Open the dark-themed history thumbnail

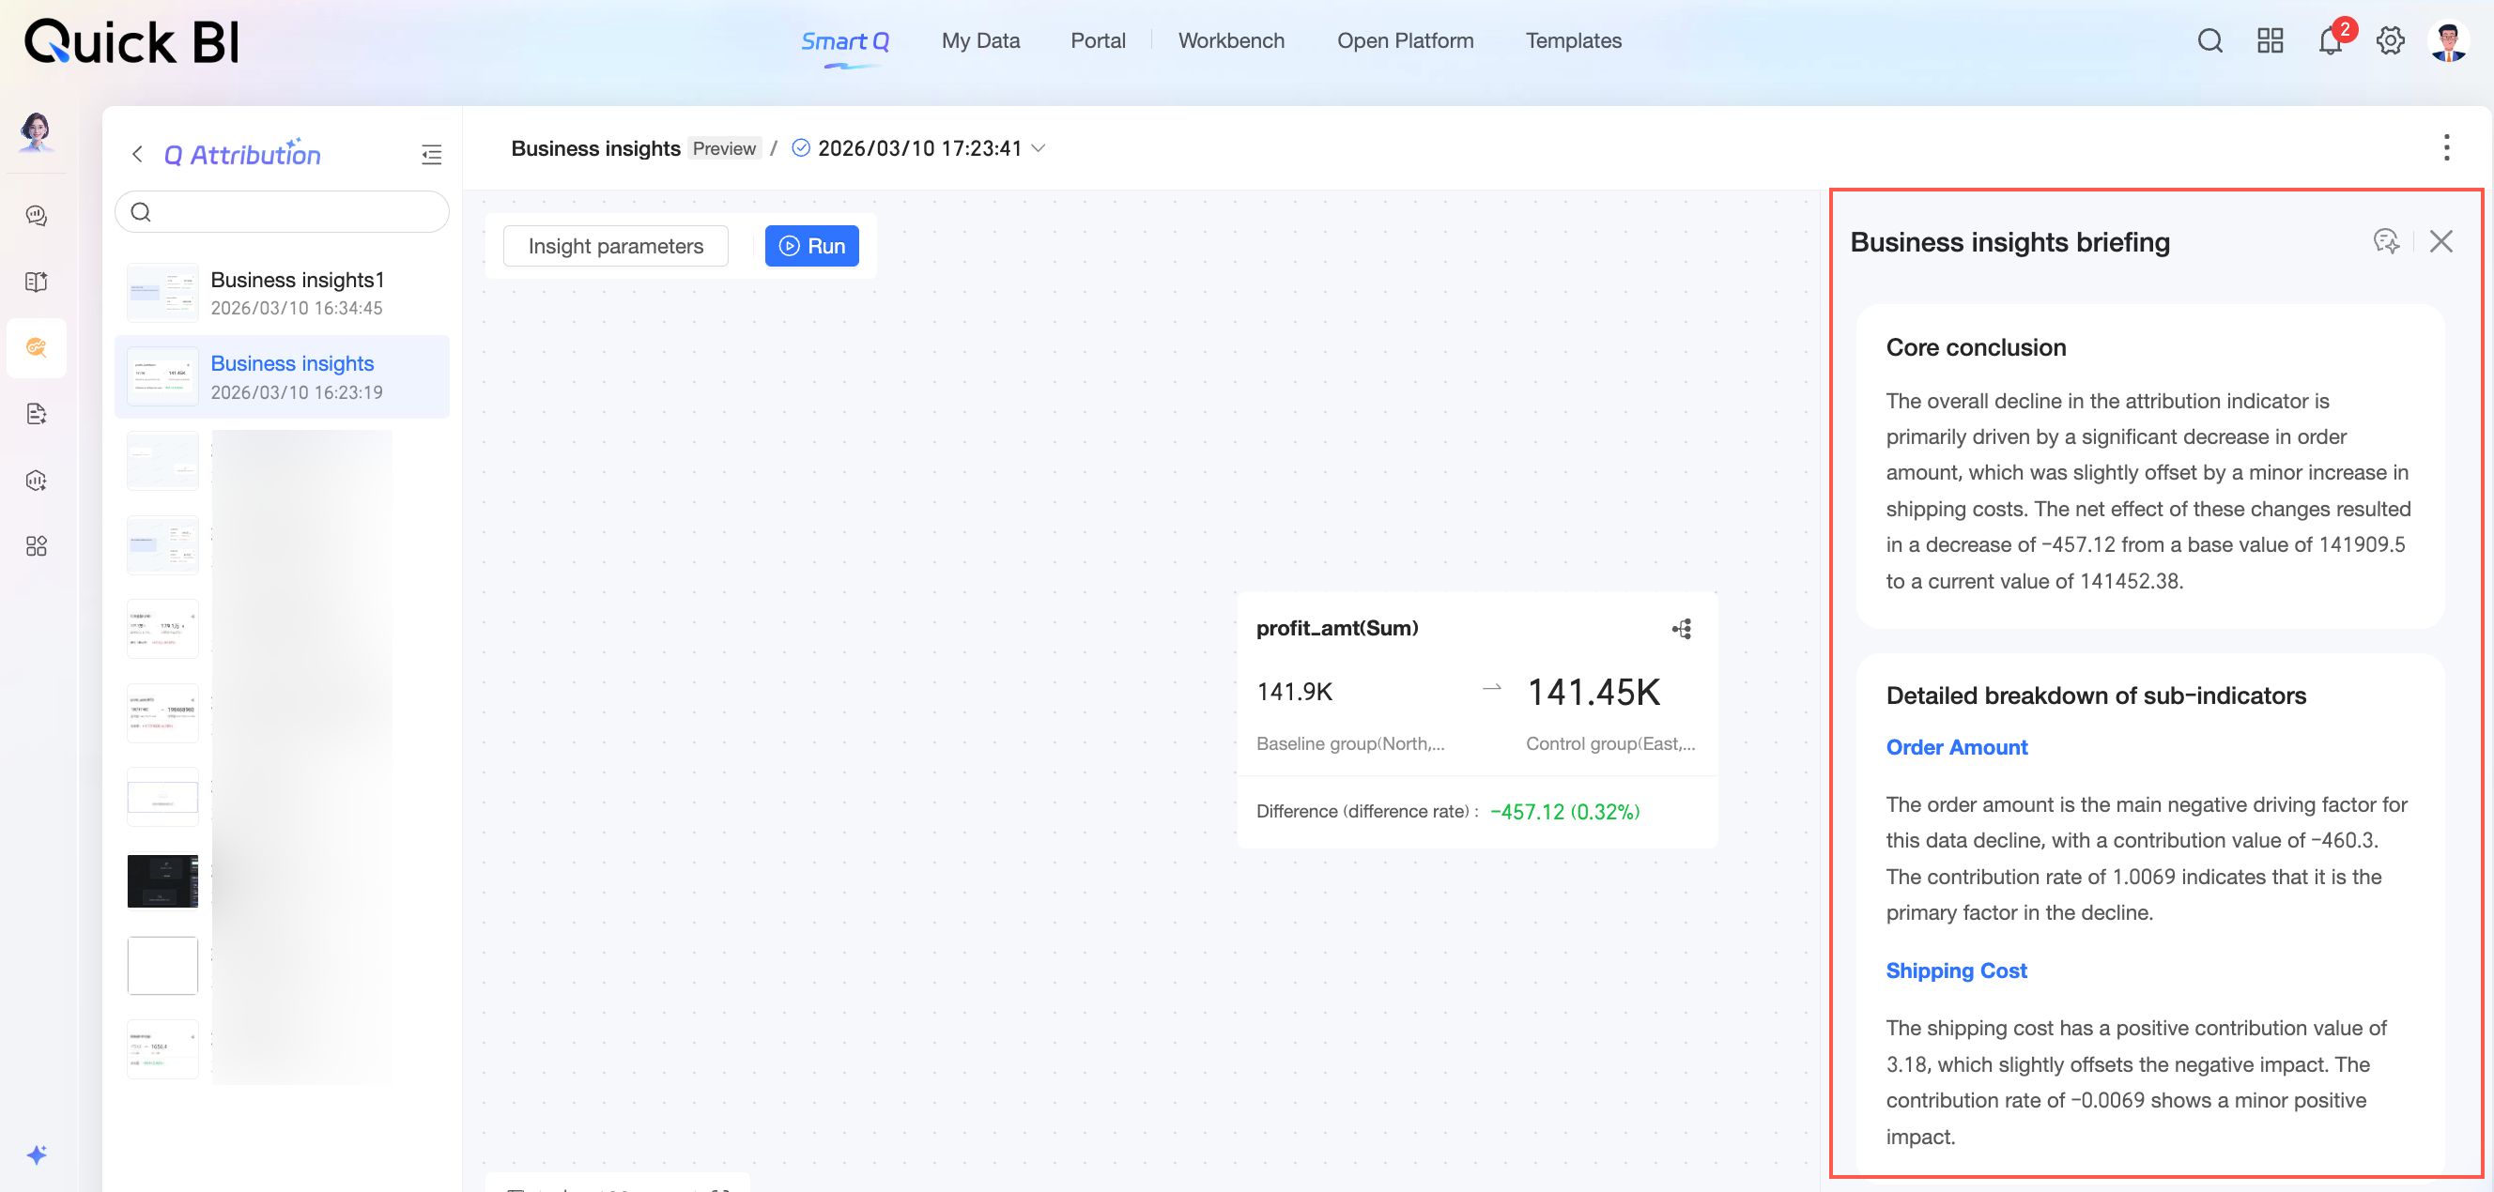[162, 880]
